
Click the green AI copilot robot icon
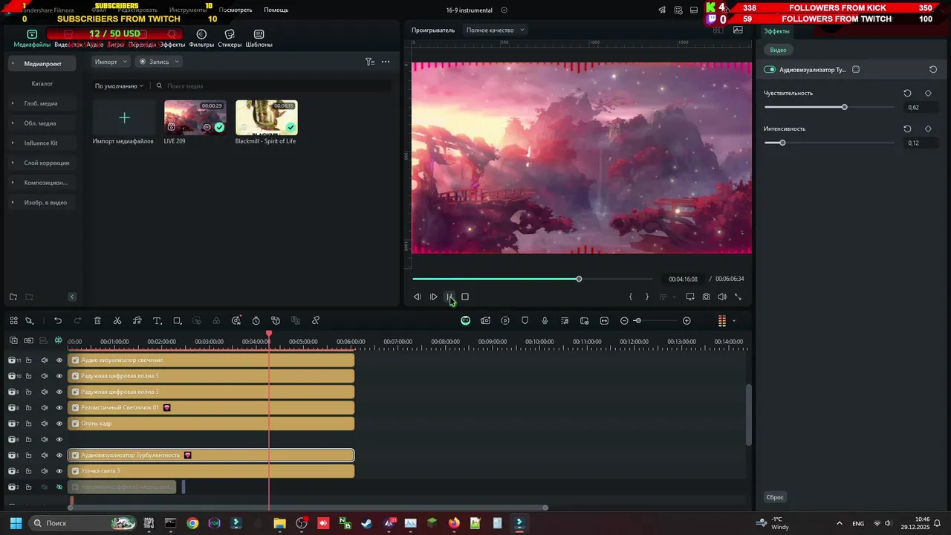tap(465, 321)
